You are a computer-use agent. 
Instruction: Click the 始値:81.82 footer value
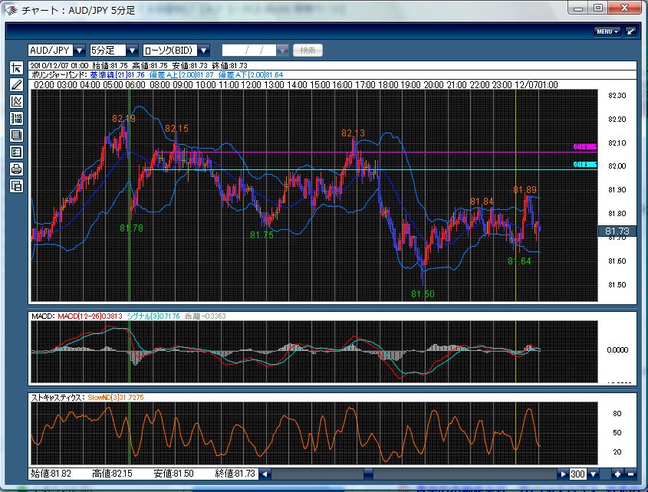51,474
